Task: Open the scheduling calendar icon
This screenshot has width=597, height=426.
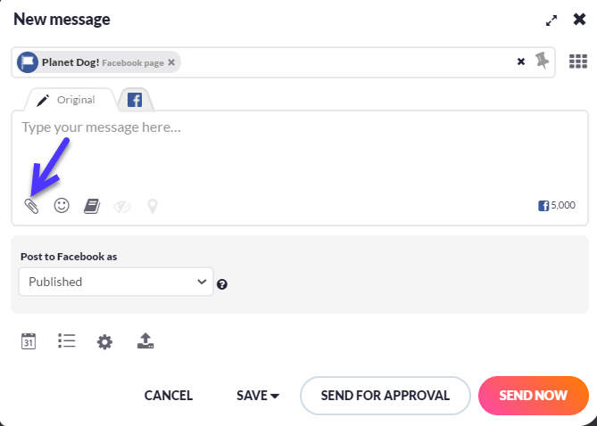Action: [29, 341]
